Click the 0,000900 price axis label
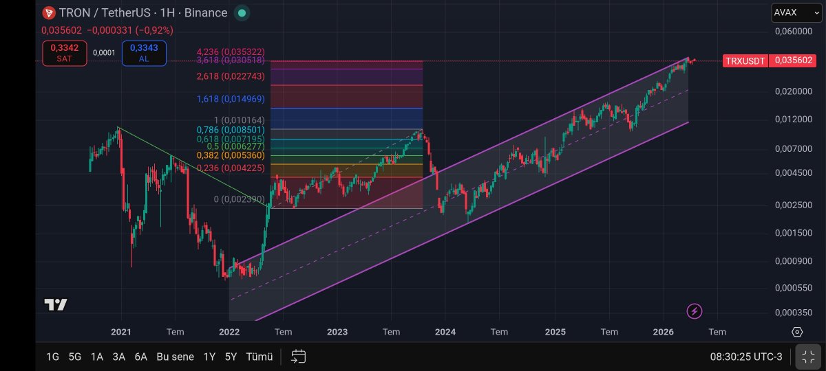Image resolution: width=826 pixels, height=371 pixels. (x=794, y=260)
